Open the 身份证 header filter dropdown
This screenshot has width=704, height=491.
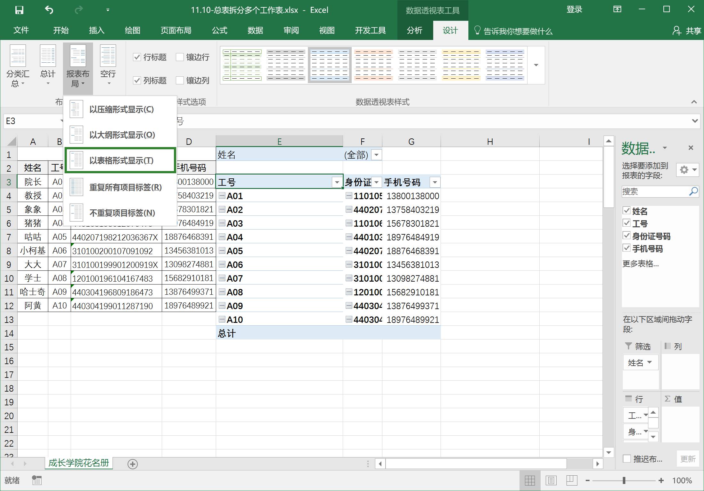(377, 183)
